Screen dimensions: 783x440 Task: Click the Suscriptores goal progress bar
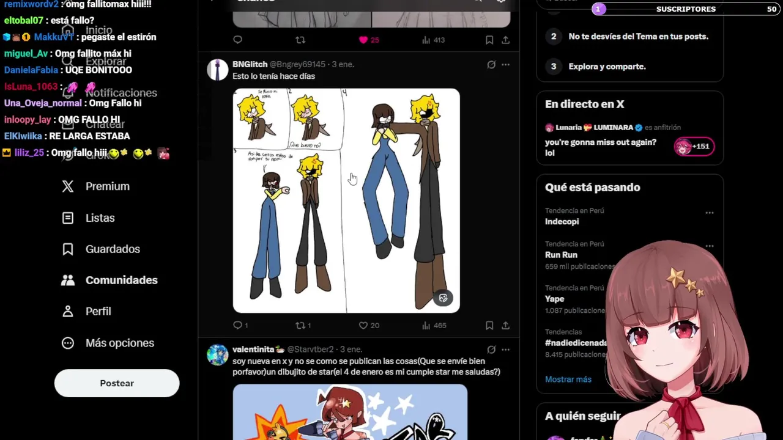click(x=685, y=9)
